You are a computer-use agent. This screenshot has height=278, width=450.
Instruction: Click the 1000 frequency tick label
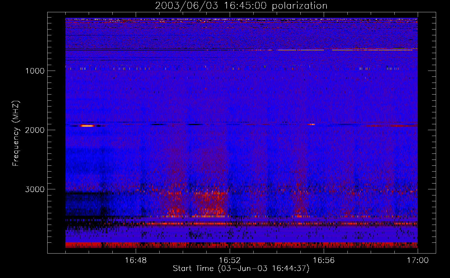[35, 71]
